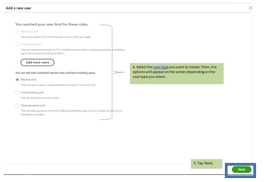This screenshot has width=264, height=182.
Task: Click the user limit reached heading
Action: click(52, 24)
